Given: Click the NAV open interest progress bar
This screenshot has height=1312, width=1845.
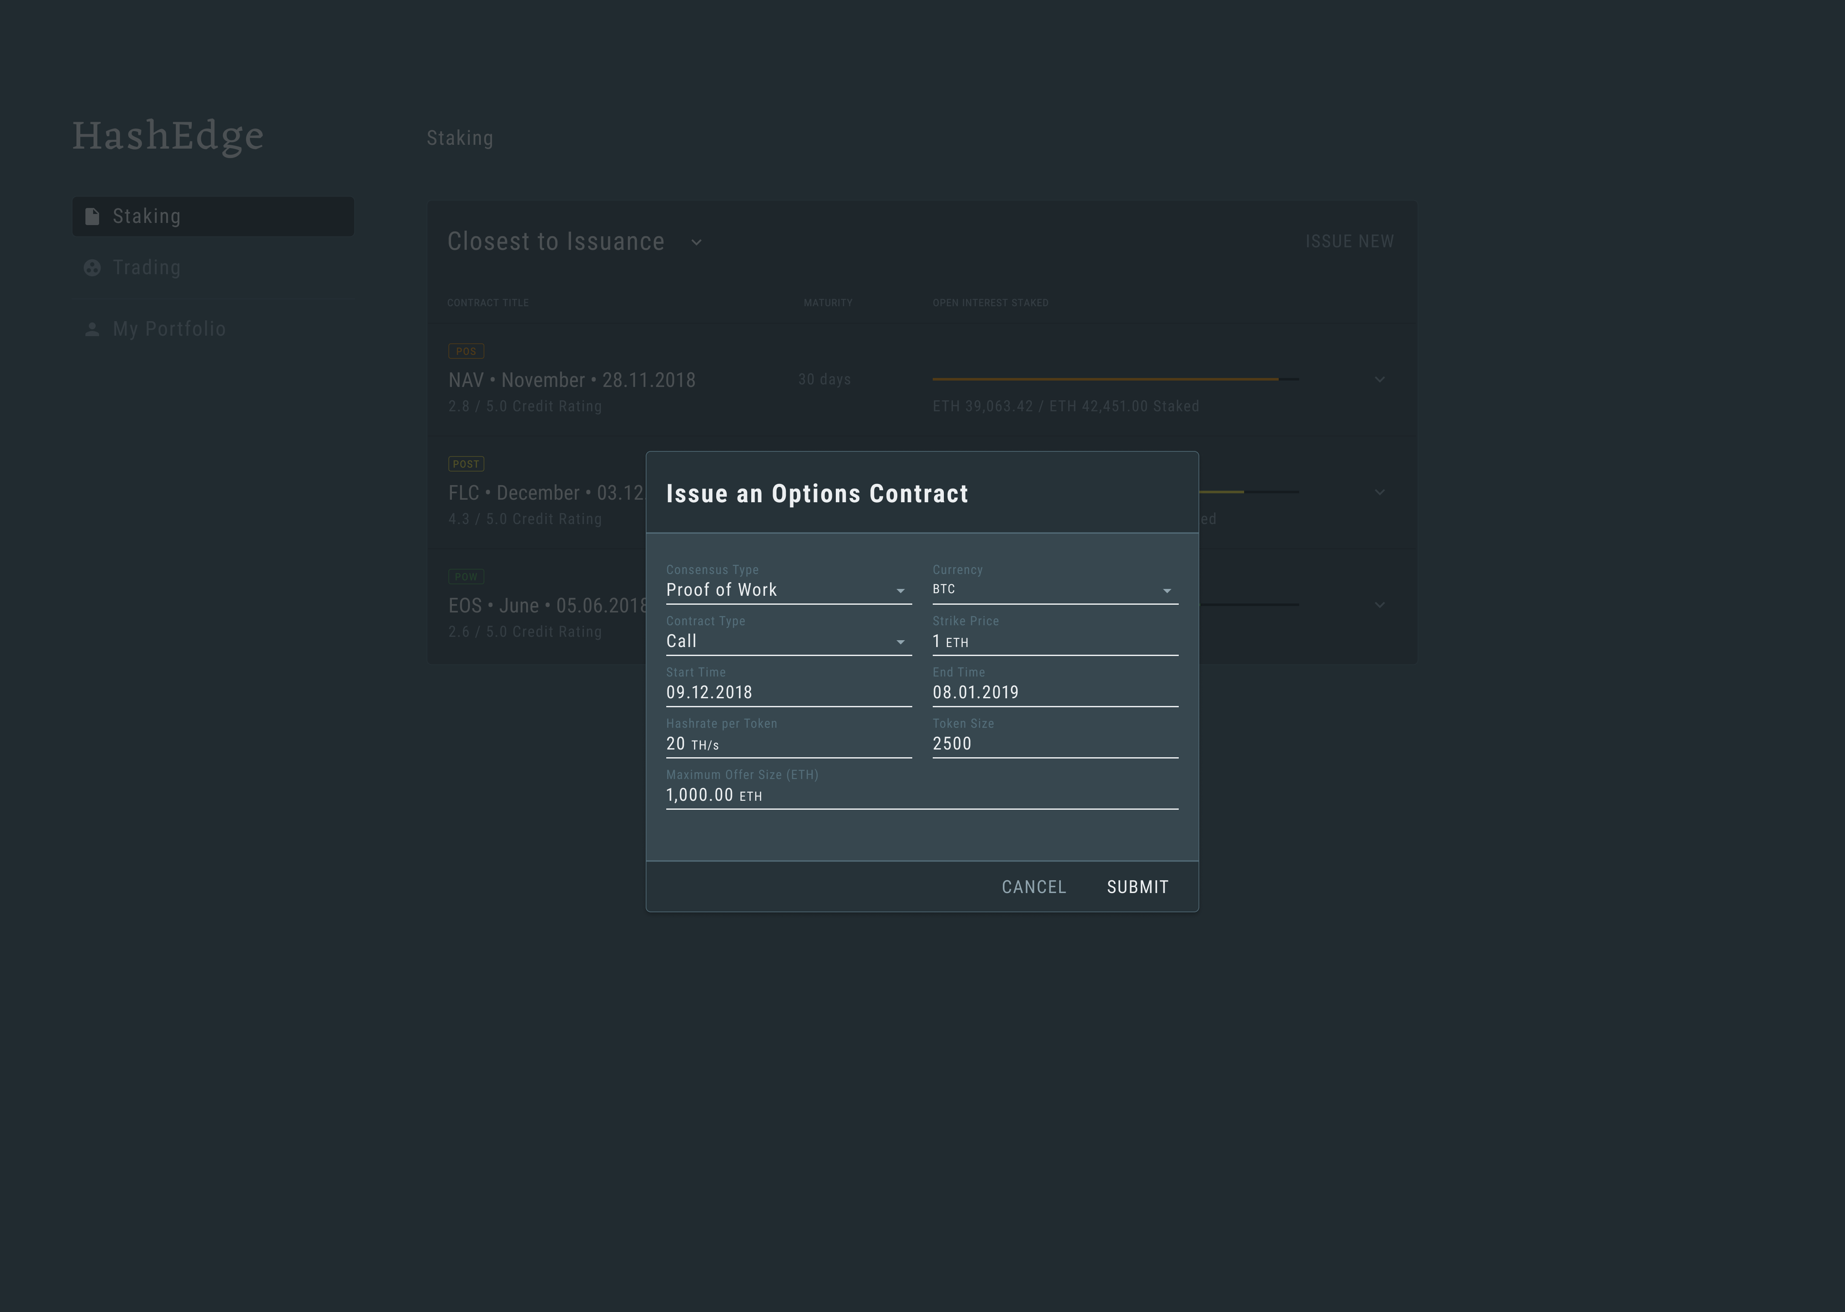Looking at the screenshot, I should [x=1115, y=379].
